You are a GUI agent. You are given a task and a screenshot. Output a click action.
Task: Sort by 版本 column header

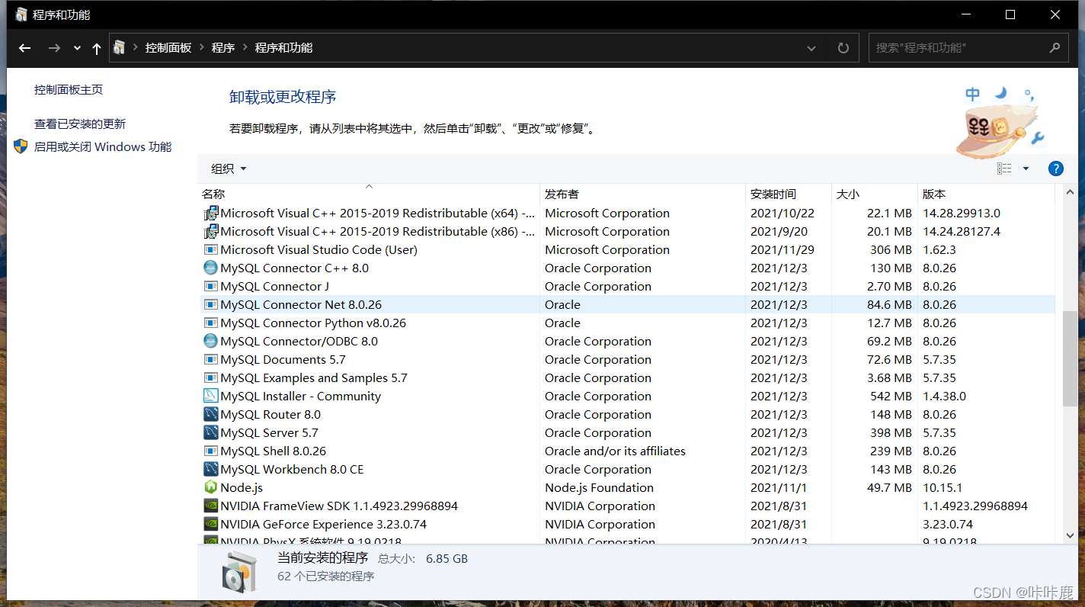(x=986, y=194)
